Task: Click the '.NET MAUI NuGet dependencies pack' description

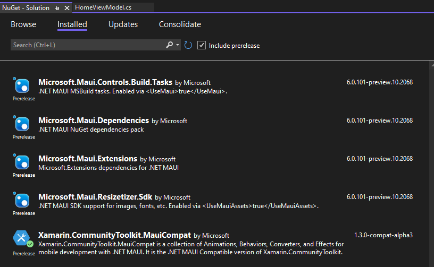Action: coord(91,130)
